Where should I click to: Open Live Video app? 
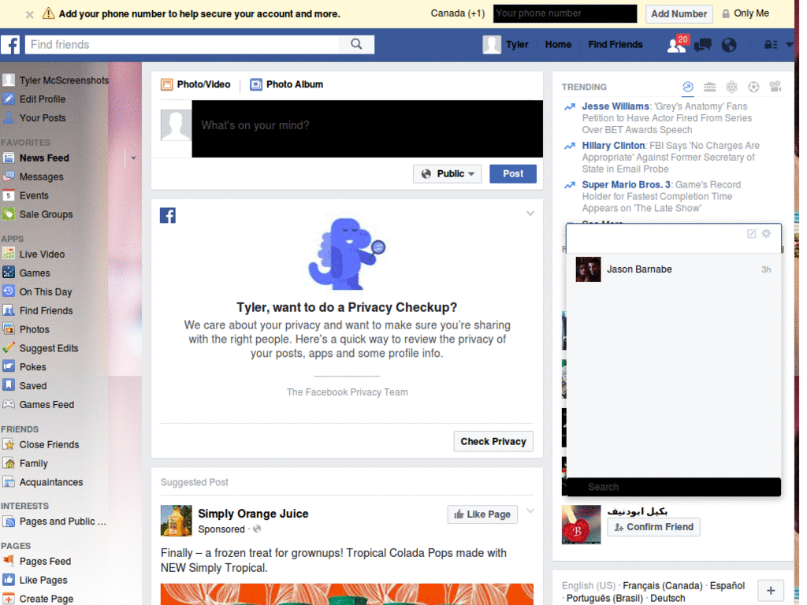click(x=33, y=254)
